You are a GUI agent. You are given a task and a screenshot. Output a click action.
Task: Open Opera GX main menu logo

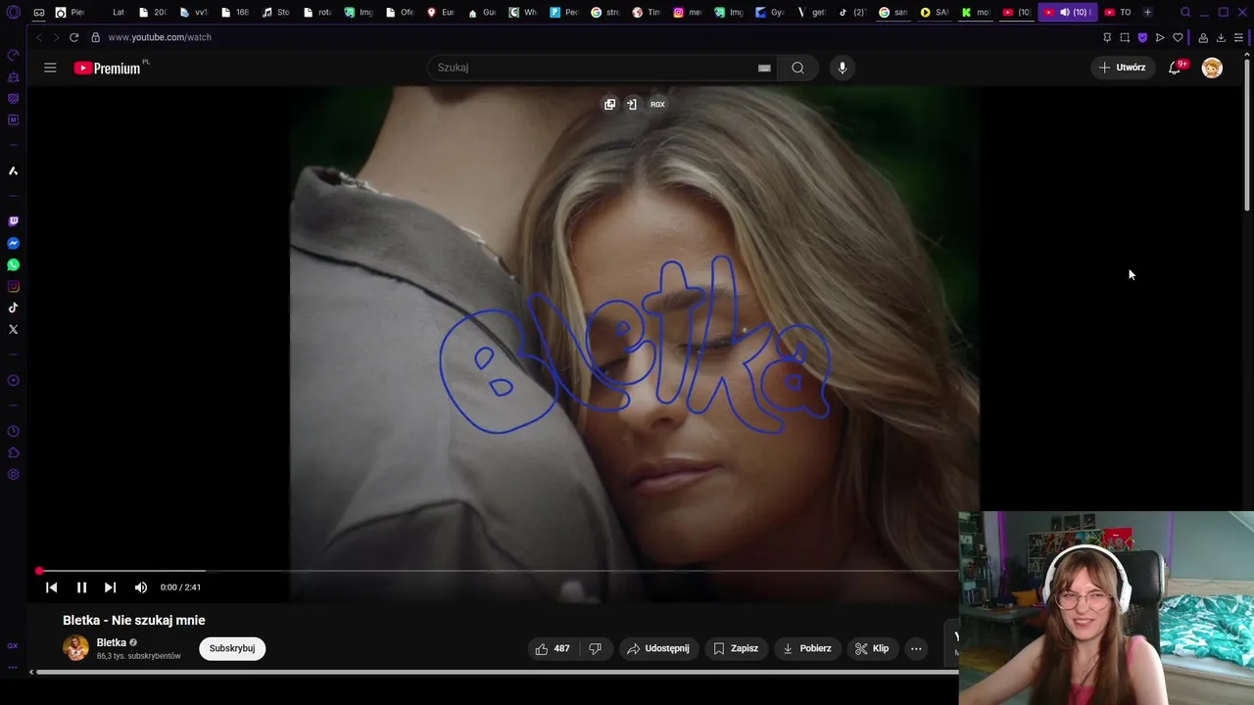pos(13,13)
